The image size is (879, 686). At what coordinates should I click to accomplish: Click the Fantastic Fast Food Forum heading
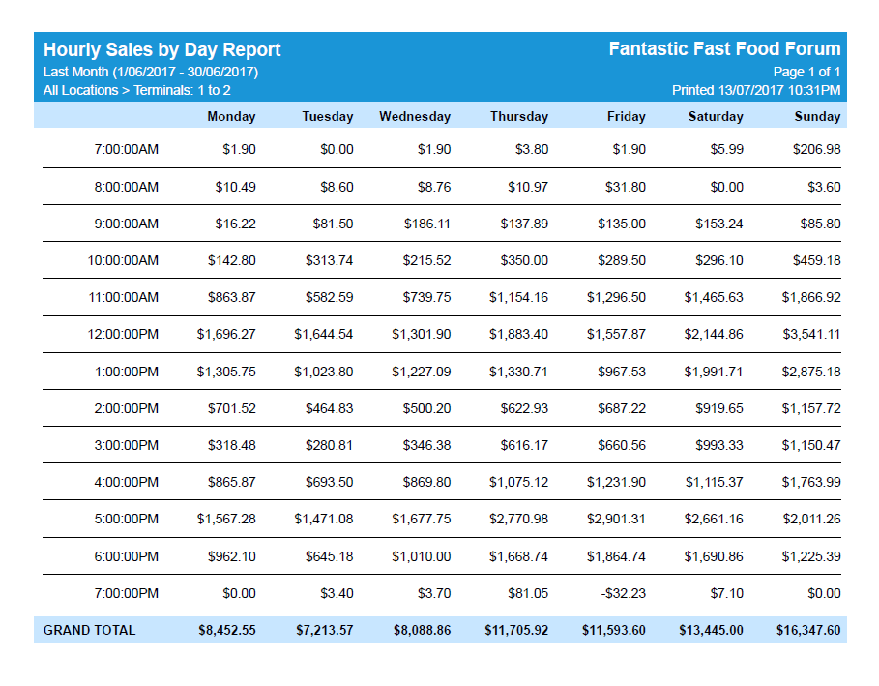click(x=724, y=49)
